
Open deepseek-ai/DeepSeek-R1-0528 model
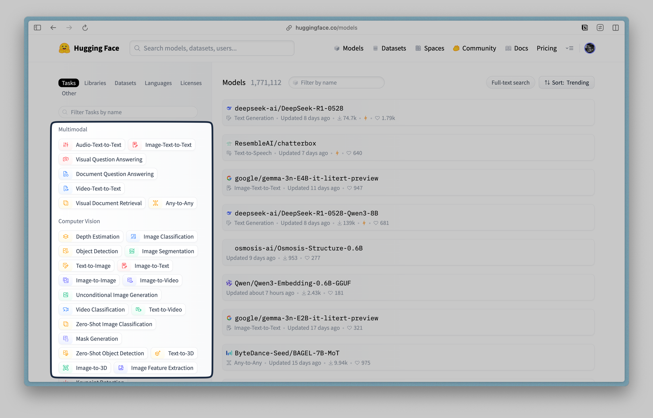(408, 112)
